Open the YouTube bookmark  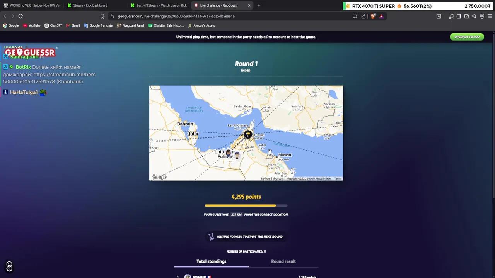pyautogui.click(x=32, y=25)
